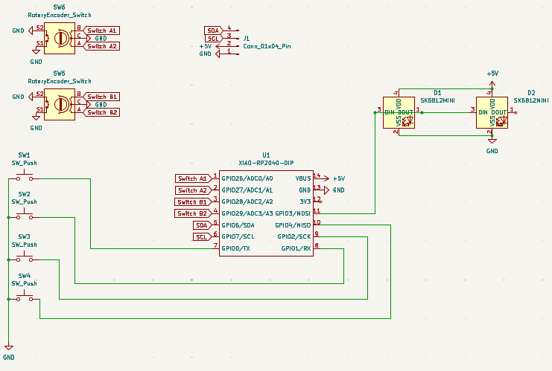Select the 'D1' reference text
The image size is (552, 371).
coord(437,93)
